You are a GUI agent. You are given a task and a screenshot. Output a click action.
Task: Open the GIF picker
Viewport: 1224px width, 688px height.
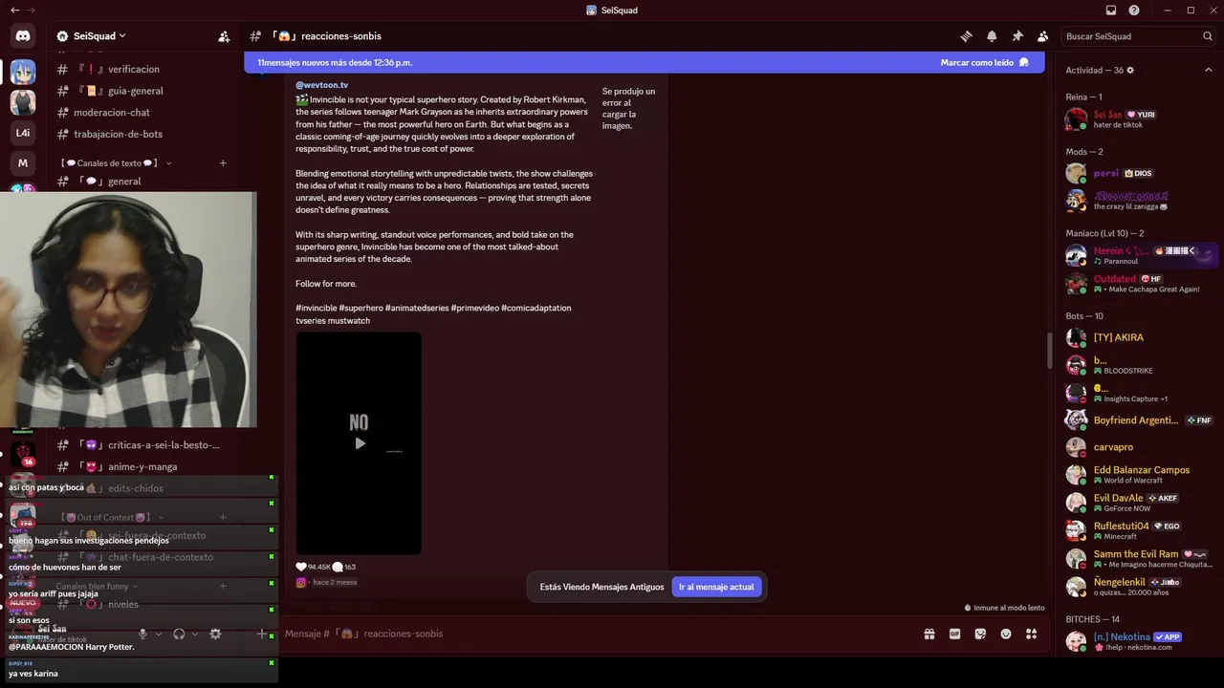(x=954, y=634)
